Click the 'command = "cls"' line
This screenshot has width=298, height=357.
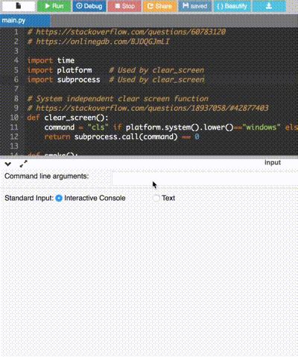pyautogui.click(x=171, y=127)
